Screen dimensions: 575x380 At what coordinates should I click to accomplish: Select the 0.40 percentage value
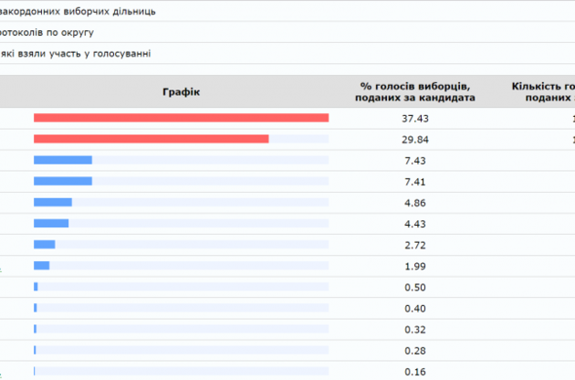(415, 308)
